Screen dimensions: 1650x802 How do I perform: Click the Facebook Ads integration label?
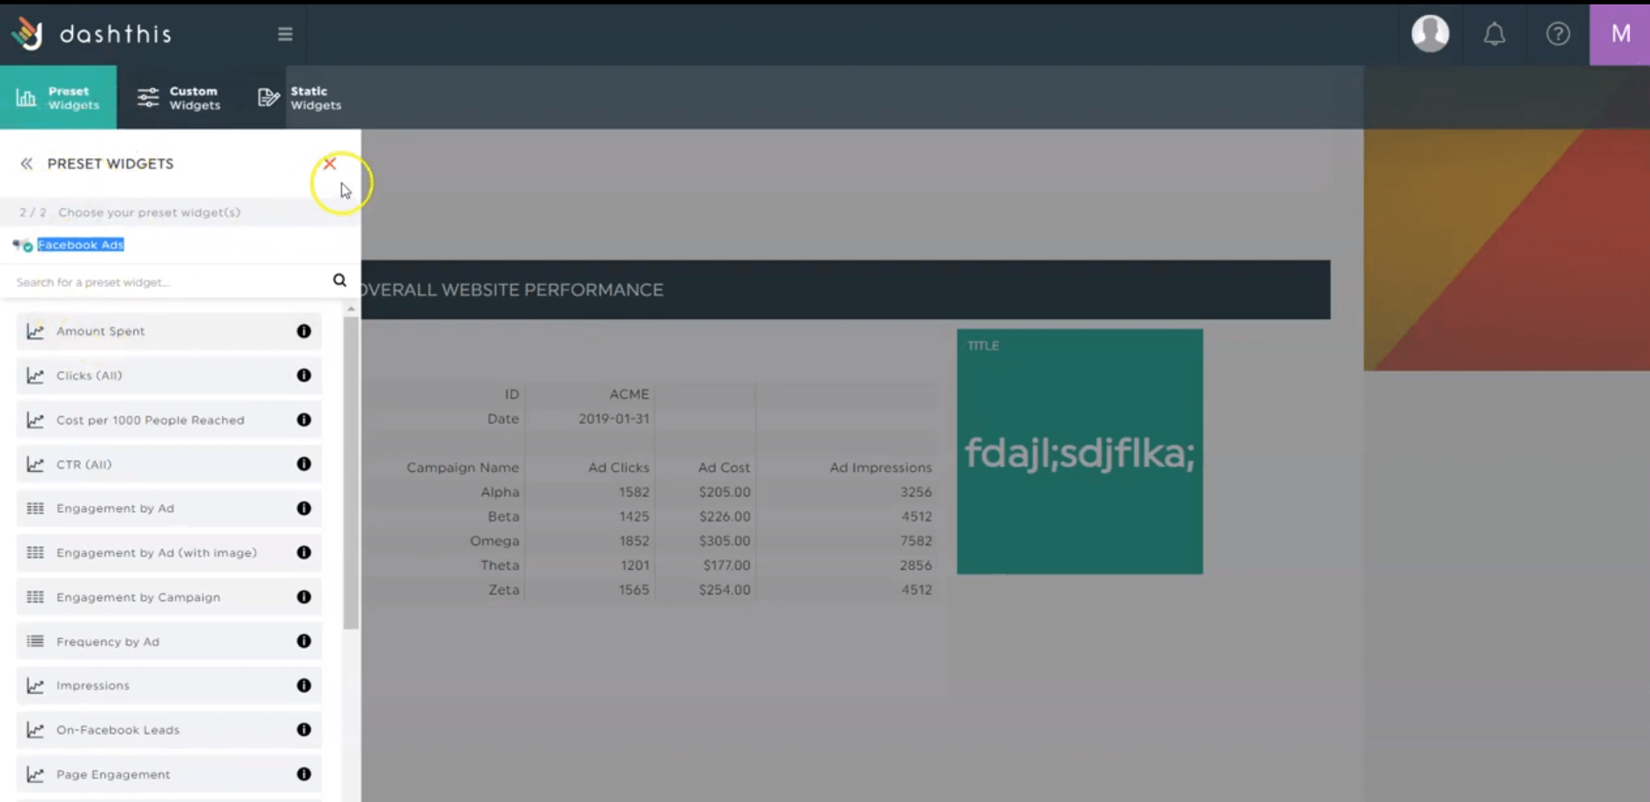(80, 245)
